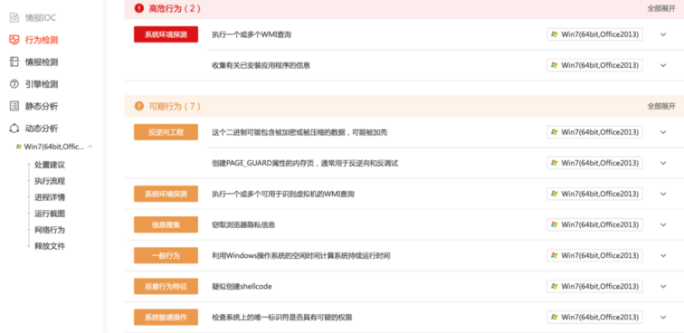This screenshot has width=684, height=333.
Task: Click the Win7(64bit,Office2013) badge beside 一般行为
Action: 594,255
